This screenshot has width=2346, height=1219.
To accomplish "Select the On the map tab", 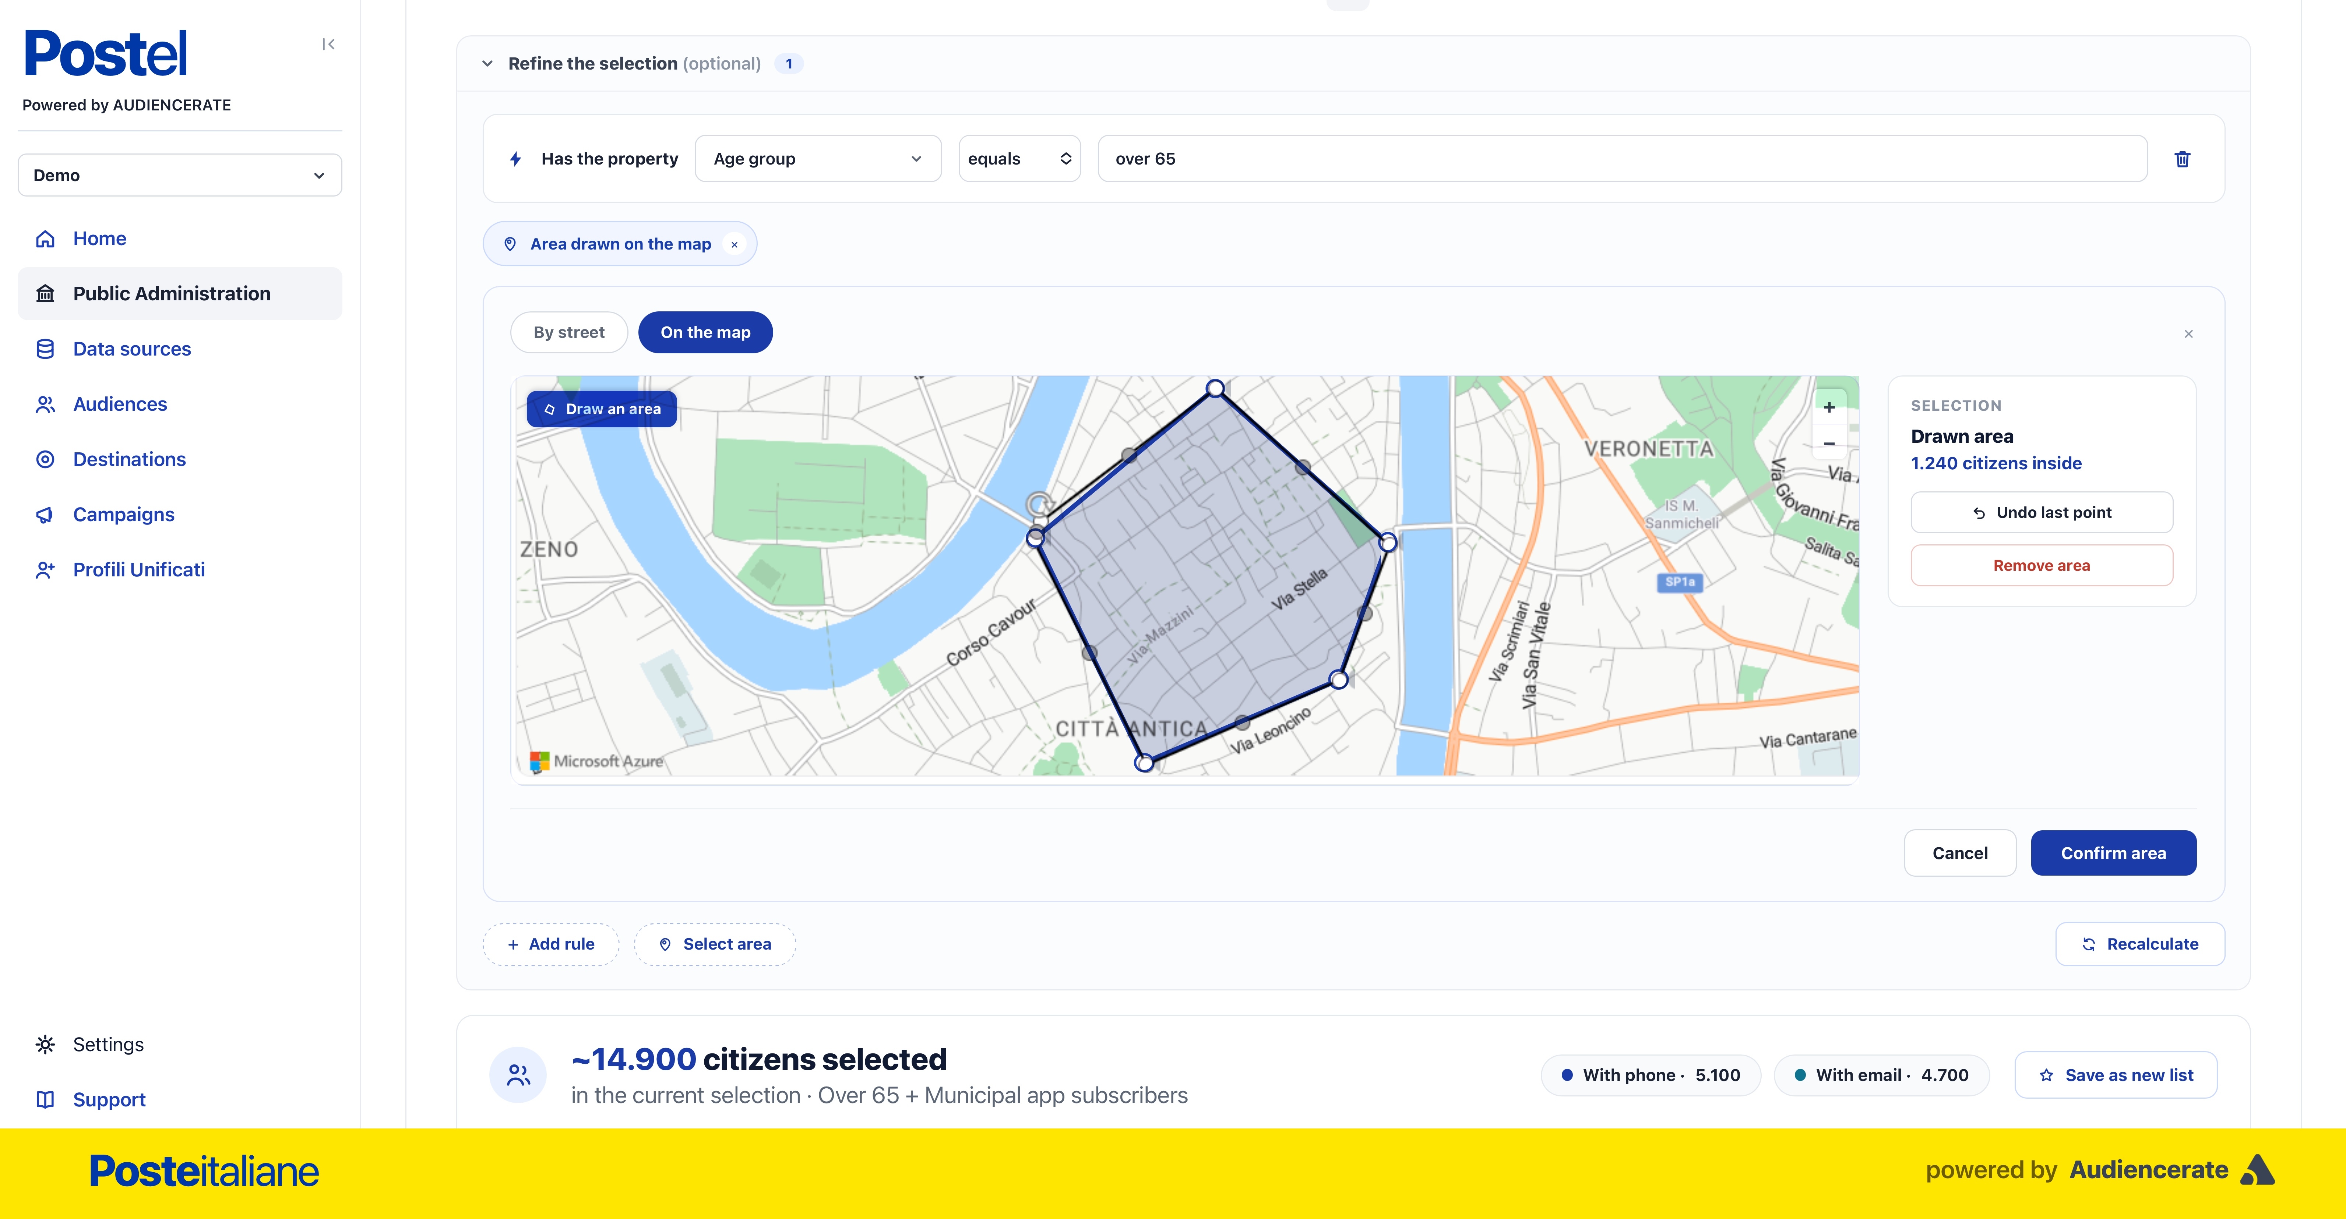I will coord(706,332).
